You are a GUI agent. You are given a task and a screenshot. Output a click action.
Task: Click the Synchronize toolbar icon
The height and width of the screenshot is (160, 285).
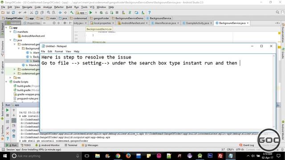13,12
